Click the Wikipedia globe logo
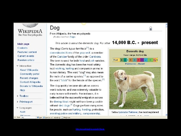 tap(30, 25)
